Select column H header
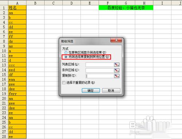The image size is (182, 139). [144, 3]
